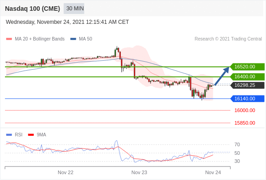Click the 16000.00 red support label
This screenshot has width=266, height=180.
click(x=245, y=110)
